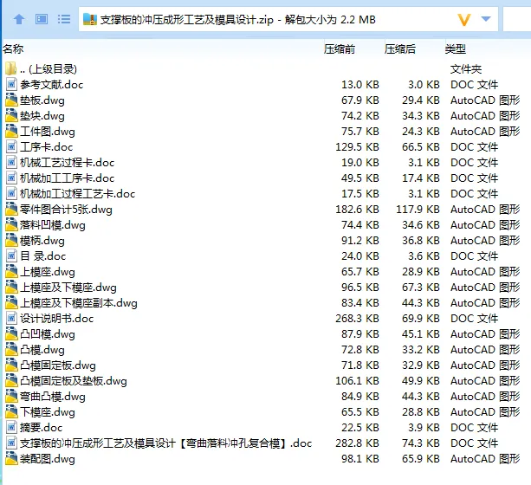
Task: Click the Word icon of 机械工艺过程卡.doc
Action: coord(11,162)
